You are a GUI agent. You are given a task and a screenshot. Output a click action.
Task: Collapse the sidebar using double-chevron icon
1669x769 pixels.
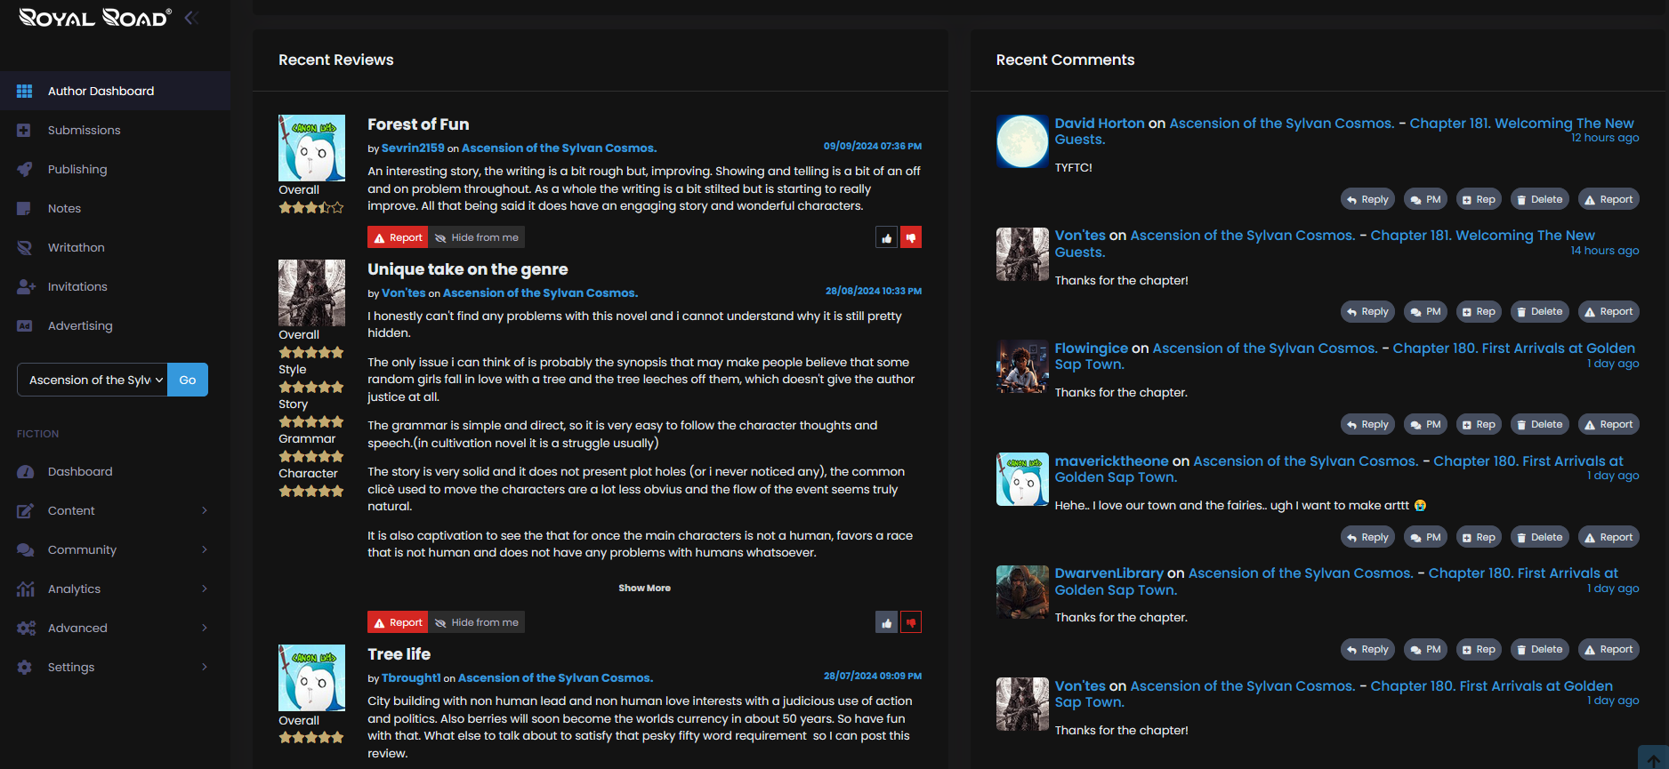(x=191, y=18)
